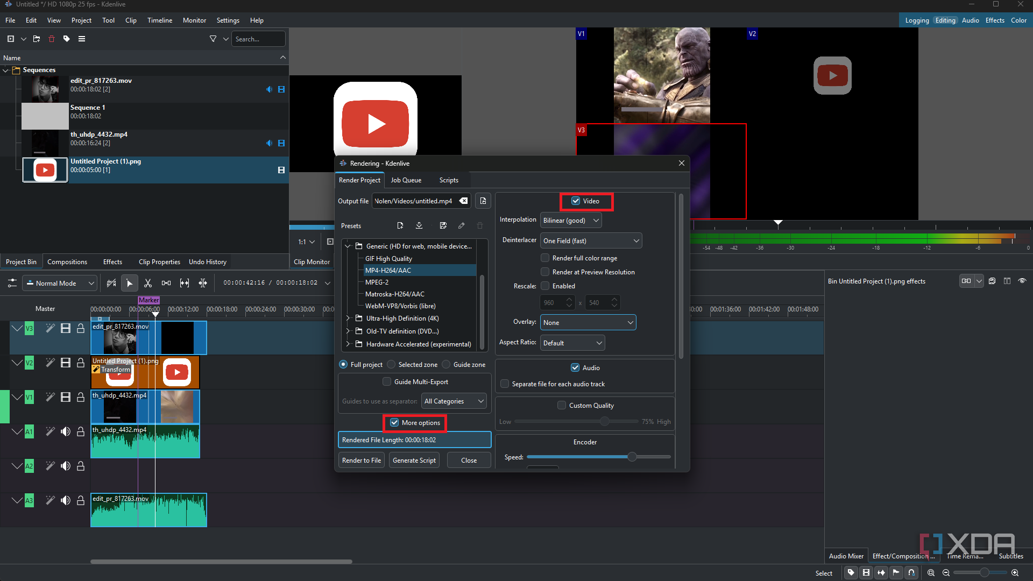
Task: Open the Deinterlacer One Field dropdown
Action: coord(591,240)
